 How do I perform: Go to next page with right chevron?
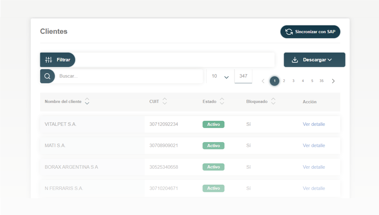333,81
